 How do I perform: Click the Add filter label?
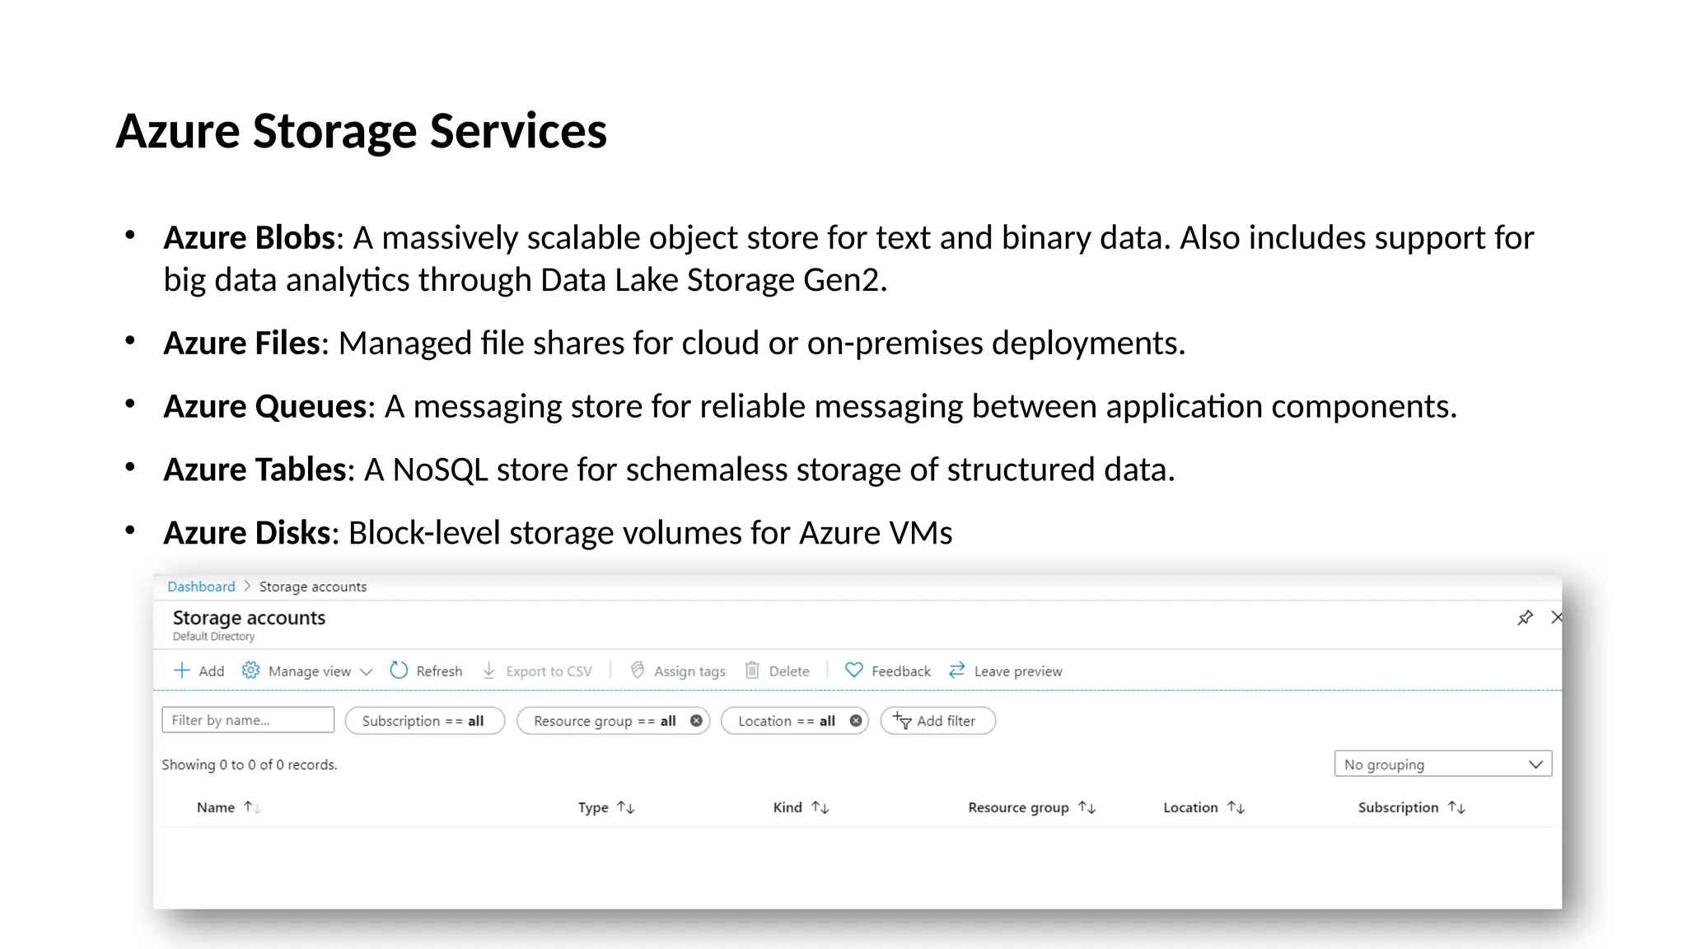(946, 721)
